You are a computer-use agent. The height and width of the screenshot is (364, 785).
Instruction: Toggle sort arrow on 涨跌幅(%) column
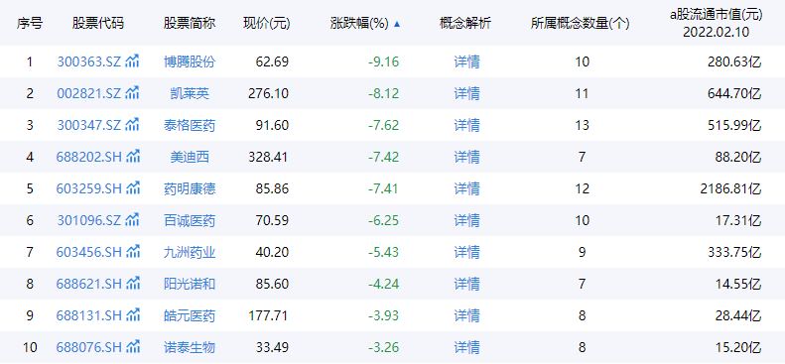point(397,24)
